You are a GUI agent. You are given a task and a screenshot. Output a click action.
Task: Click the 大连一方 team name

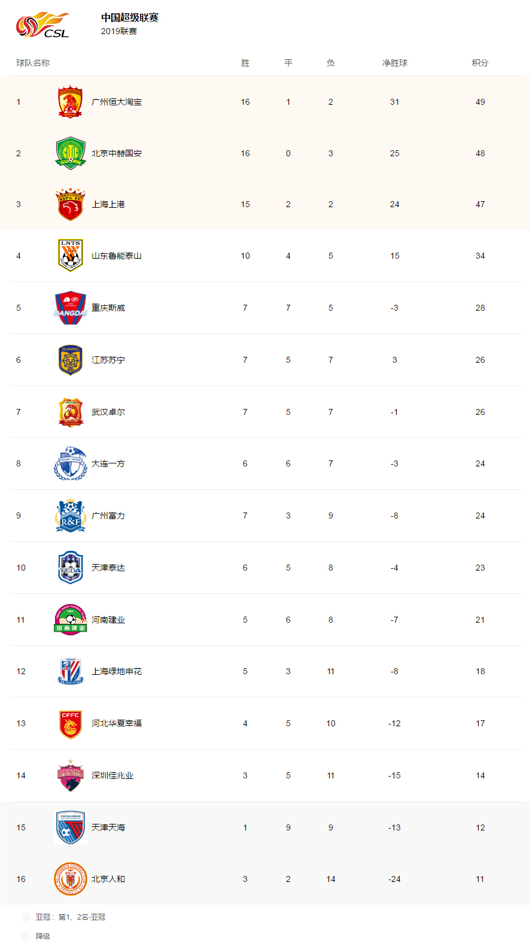(108, 463)
